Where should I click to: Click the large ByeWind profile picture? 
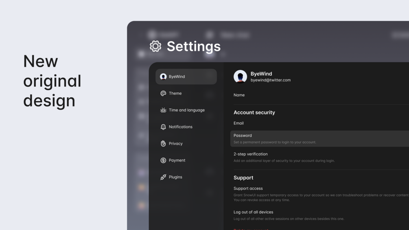pyautogui.click(x=240, y=77)
